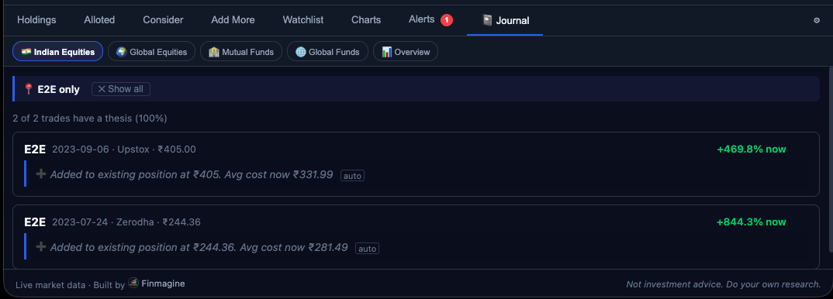Click the E2E ticker in Zerodha trade

coord(35,222)
